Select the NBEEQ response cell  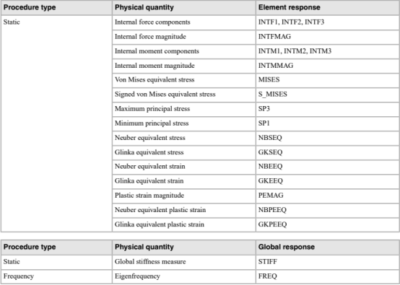point(328,167)
